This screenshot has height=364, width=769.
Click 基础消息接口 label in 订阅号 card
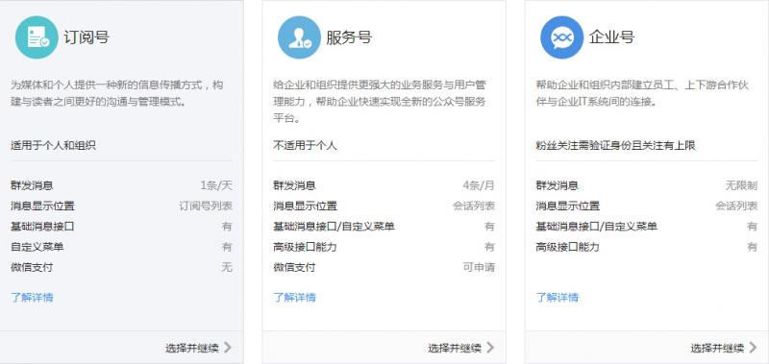click(42, 227)
